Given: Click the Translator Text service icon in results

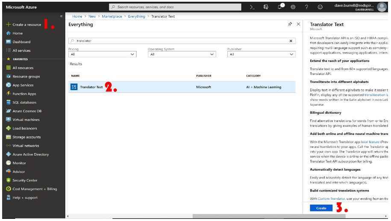Looking at the screenshot, I should click(74, 87).
